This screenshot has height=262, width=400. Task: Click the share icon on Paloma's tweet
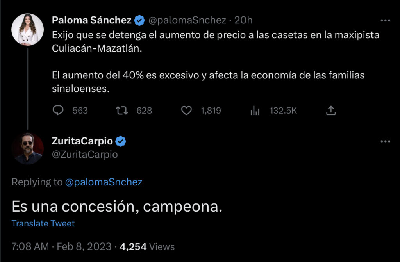(330, 111)
